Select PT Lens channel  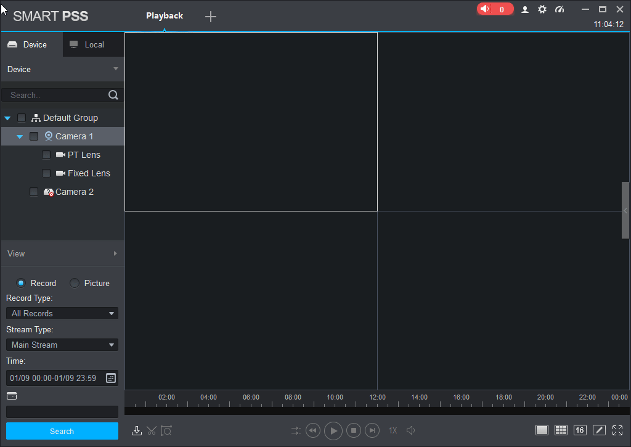coord(84,155)
